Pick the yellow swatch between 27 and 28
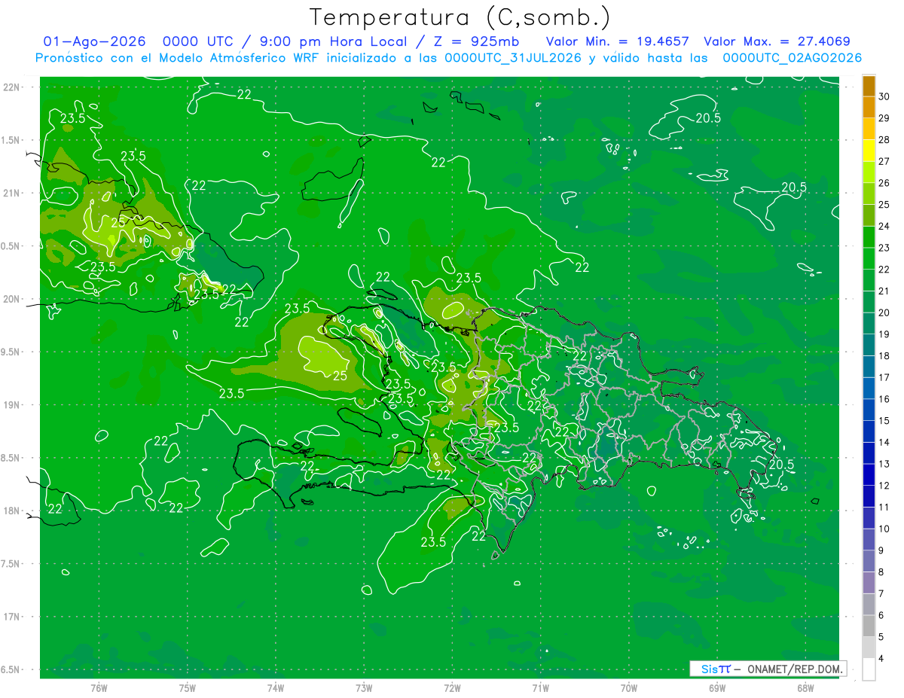This screenshot has width=904, height=698. point(869,151)
